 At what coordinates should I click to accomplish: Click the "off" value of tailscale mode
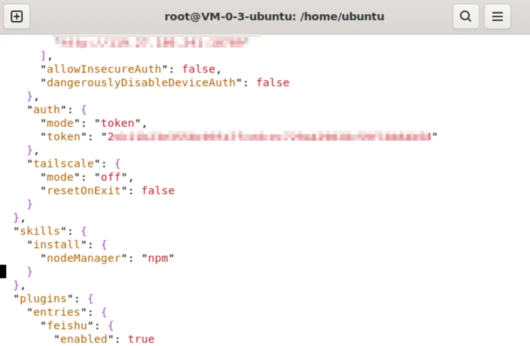click(x=111, y=177)
